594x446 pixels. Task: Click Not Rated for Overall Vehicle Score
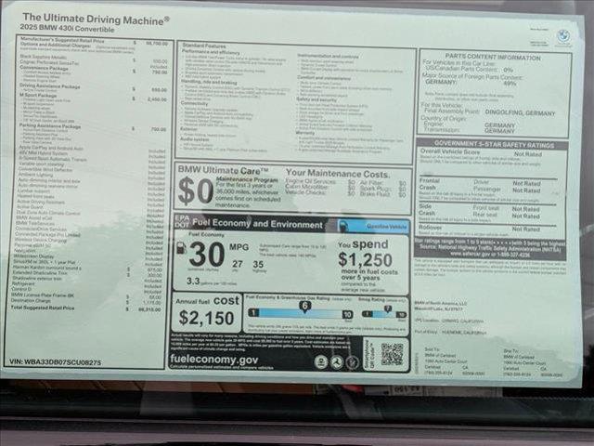point(528,154)
